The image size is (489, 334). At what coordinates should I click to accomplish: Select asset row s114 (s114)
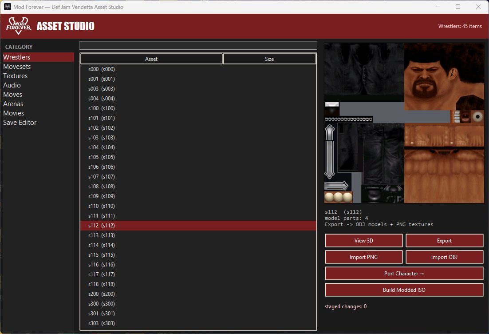tap(198, 245)
